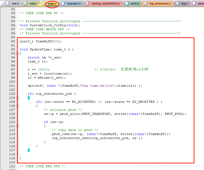Click the file icon on the sntp.c tab

coord(25,4)
